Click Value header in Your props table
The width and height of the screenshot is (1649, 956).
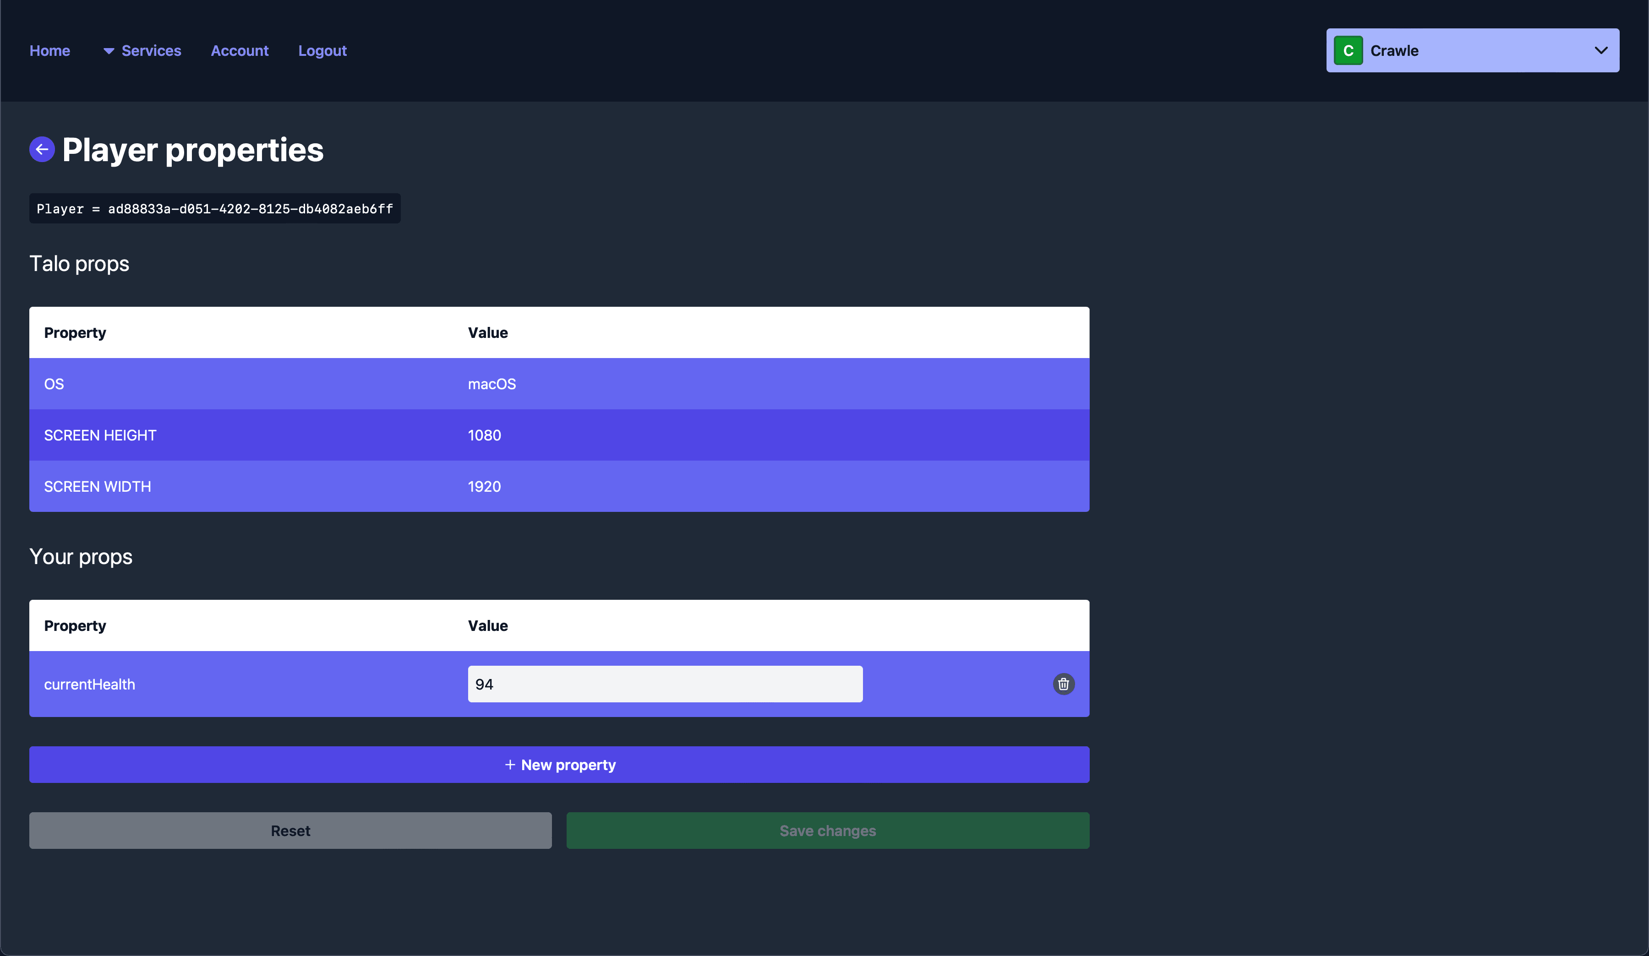pos(487,625)
